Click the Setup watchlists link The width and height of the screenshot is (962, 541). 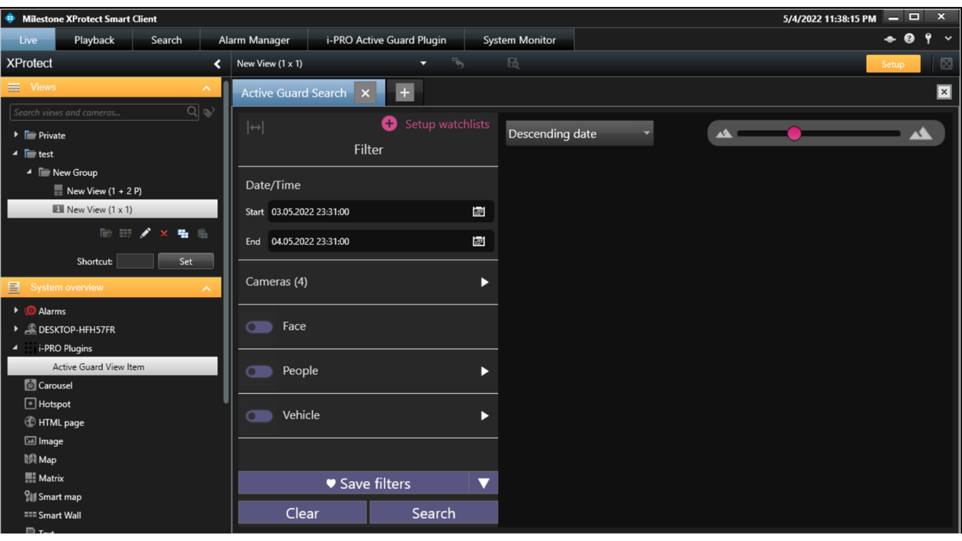pyautogui.click(x=447, y=124)
